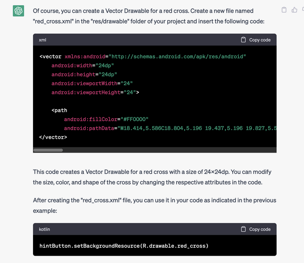
Task: Click the opening <vector tag line
Action: (x=142, y=57)
